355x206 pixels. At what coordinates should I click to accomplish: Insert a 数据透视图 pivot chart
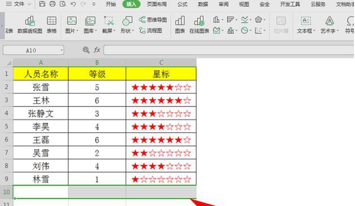click(x=30, y=25)
